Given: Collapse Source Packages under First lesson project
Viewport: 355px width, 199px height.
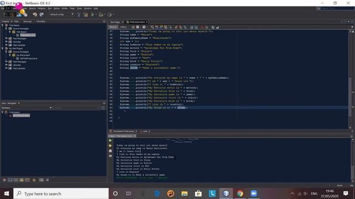Looking at the screenshot, I should click(x=6, y=29).
